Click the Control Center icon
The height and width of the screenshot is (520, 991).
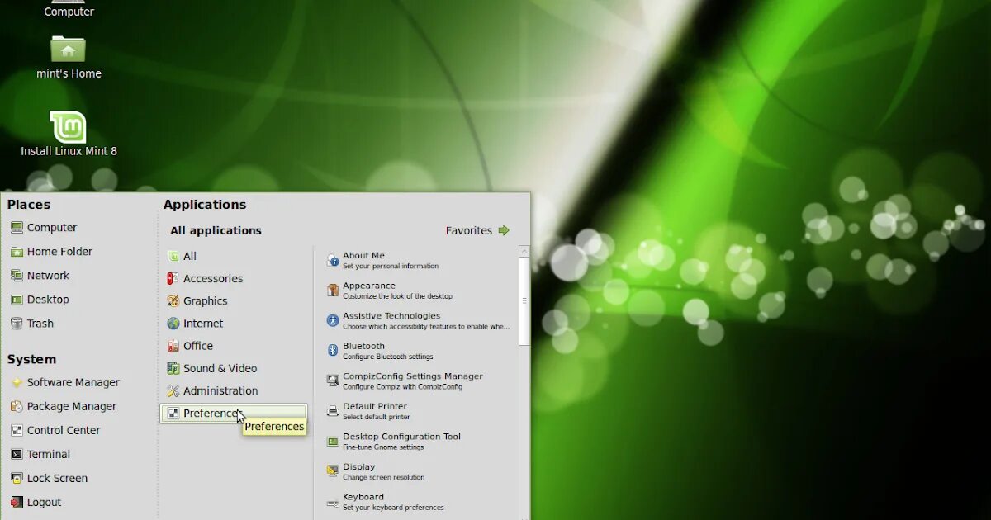17,430
